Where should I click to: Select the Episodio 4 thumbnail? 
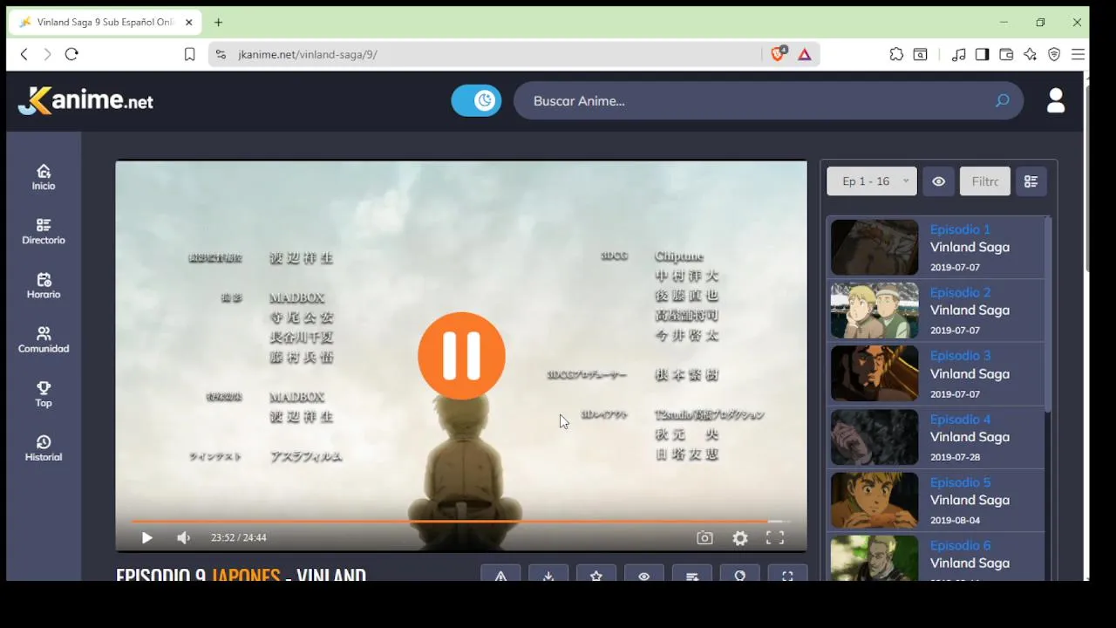click(874, 437)
